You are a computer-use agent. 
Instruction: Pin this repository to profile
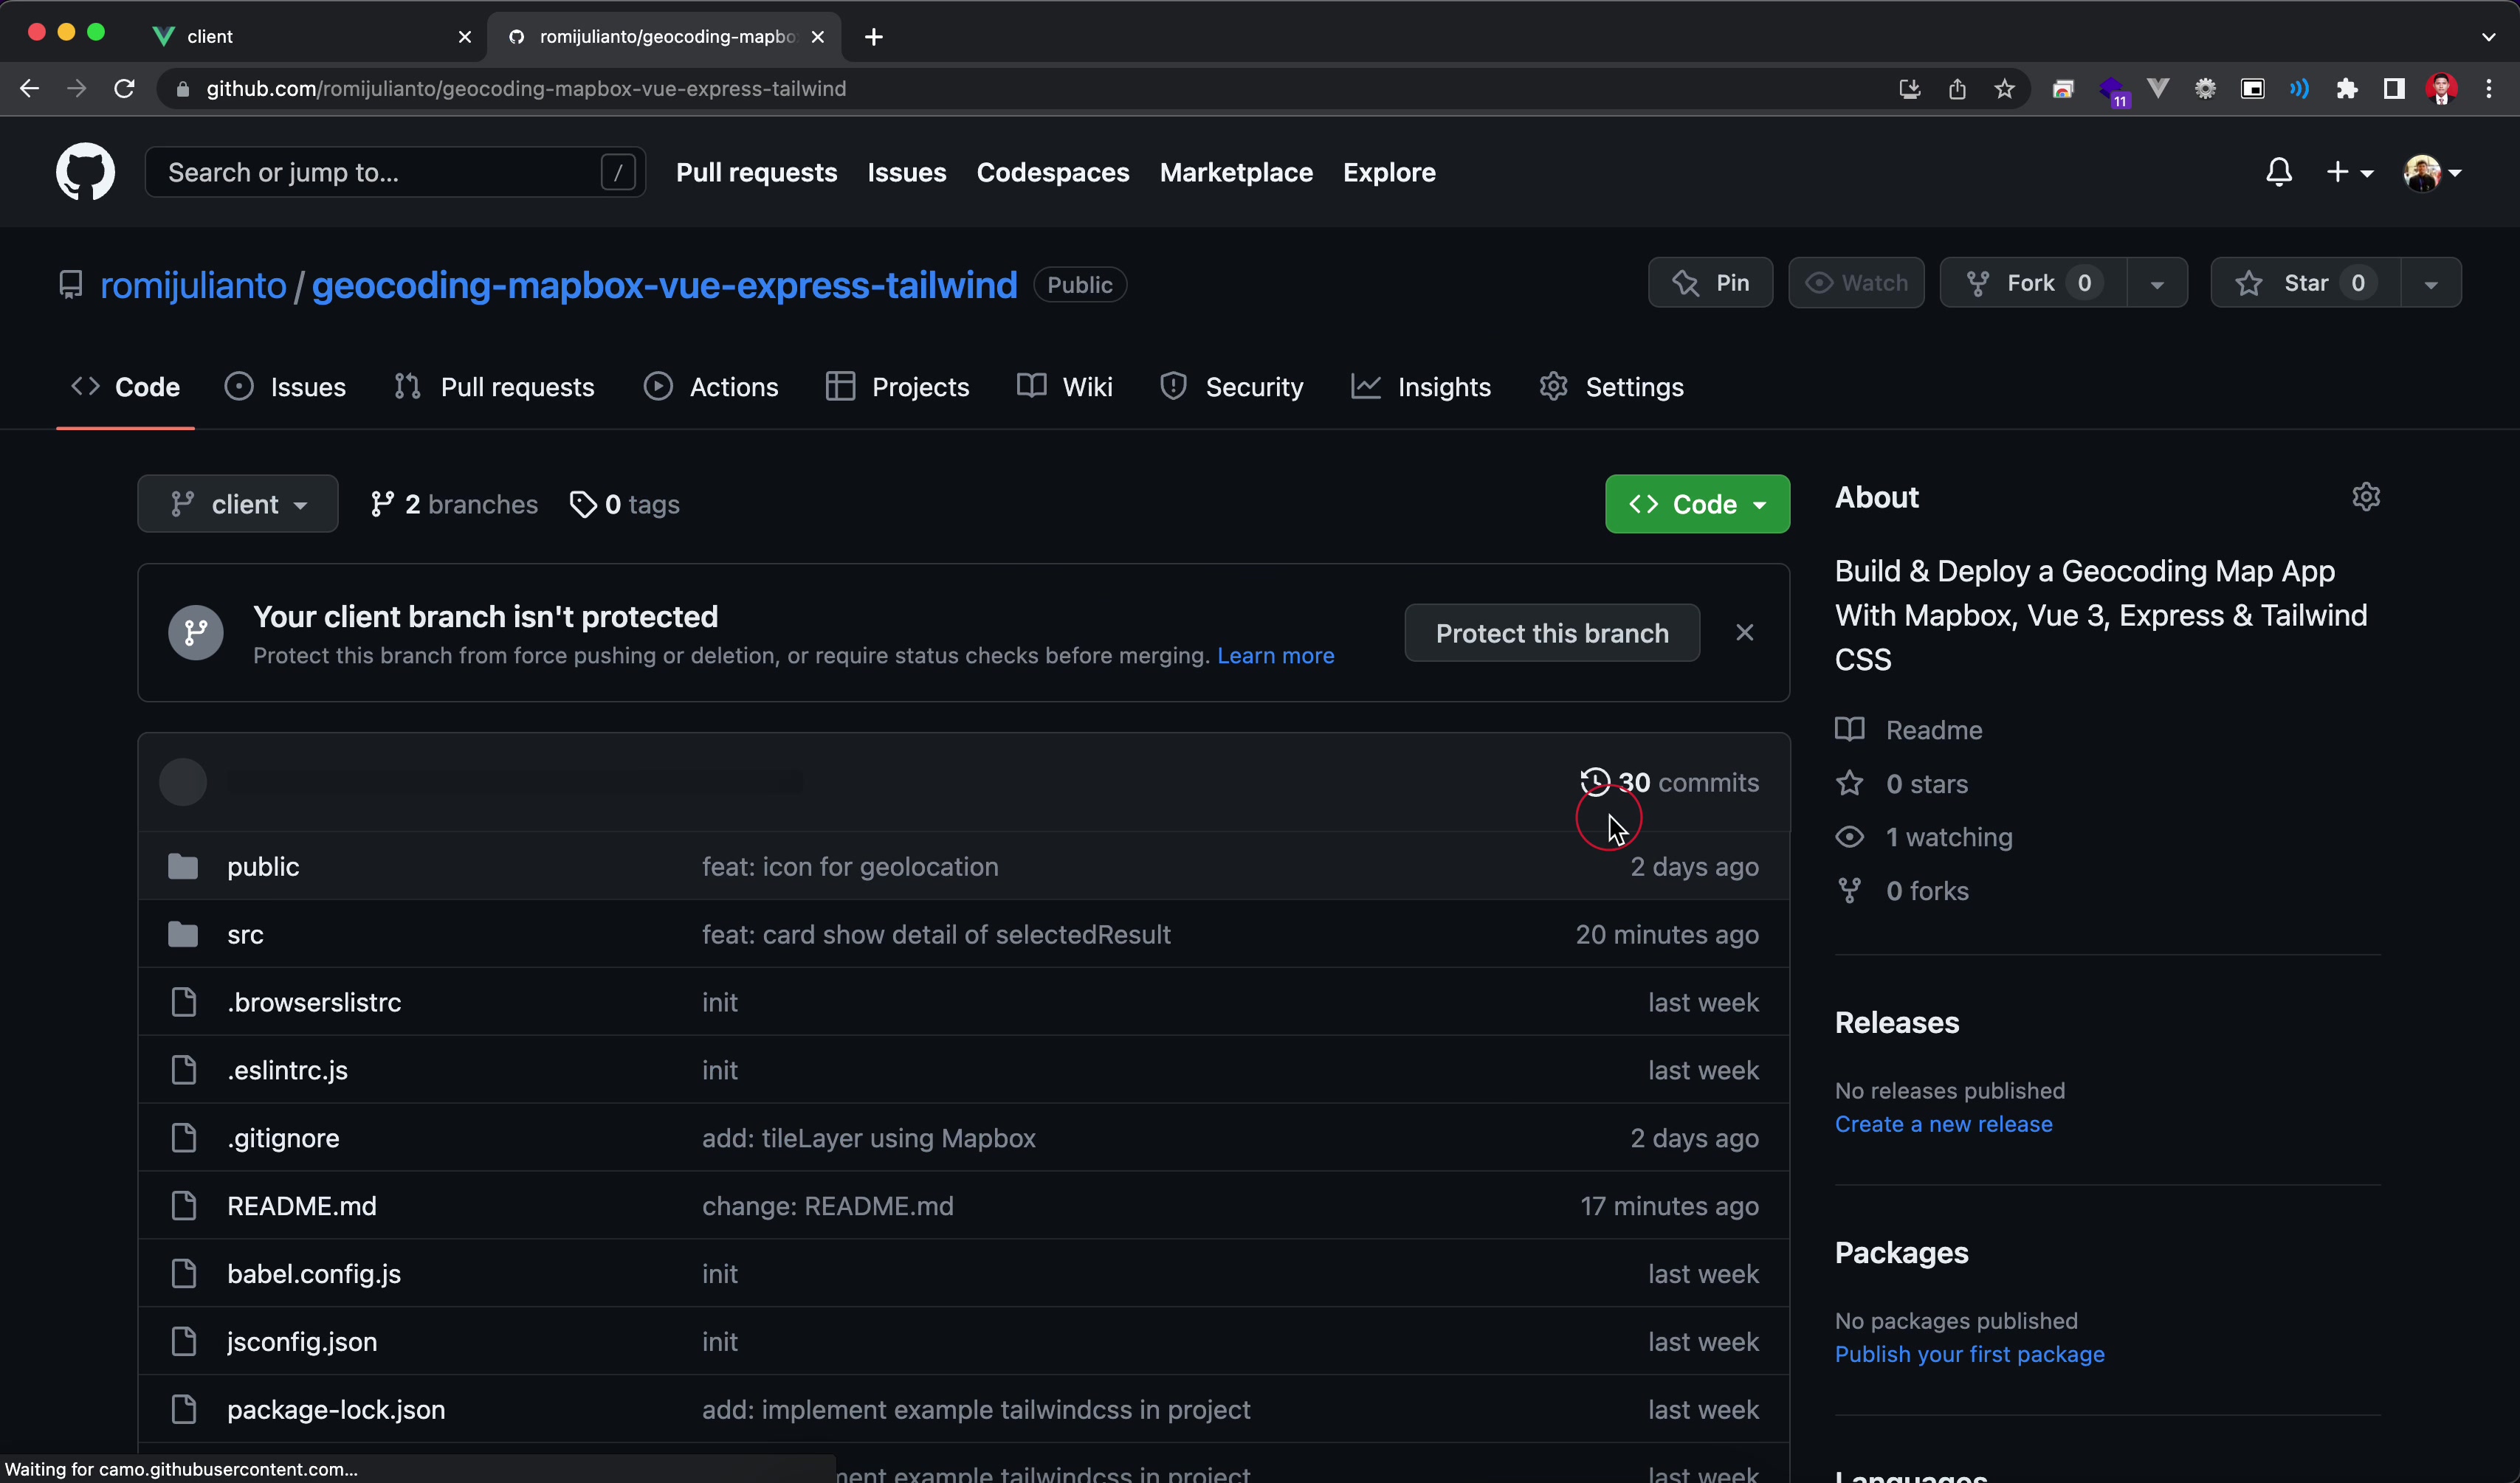pos(1710,283)
